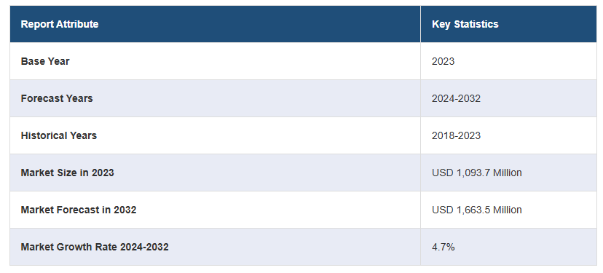Select the Base Year row label

45,61
